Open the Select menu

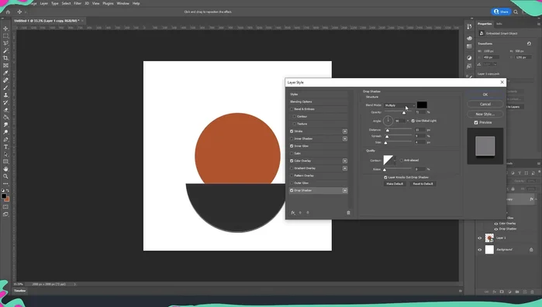click(x=66, y=3)
